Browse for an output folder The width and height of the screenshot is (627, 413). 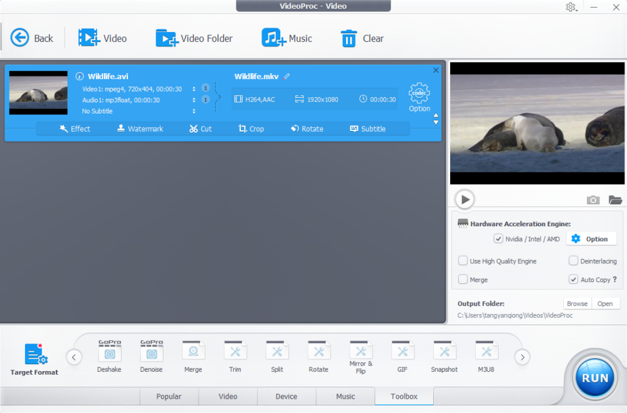577,303
